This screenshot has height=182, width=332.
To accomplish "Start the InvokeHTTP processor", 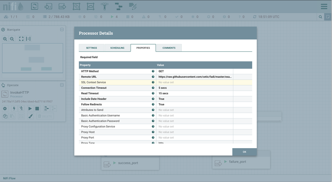I will click(30, 109).
